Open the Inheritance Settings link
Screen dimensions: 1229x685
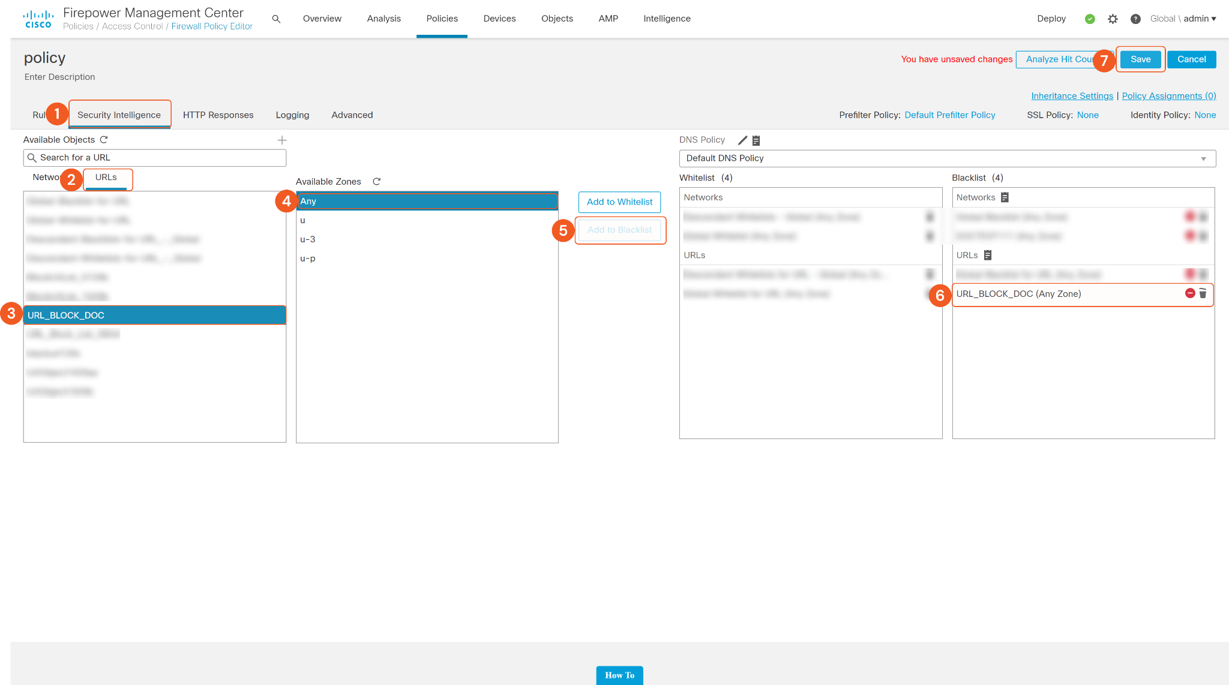[1072, 96]
